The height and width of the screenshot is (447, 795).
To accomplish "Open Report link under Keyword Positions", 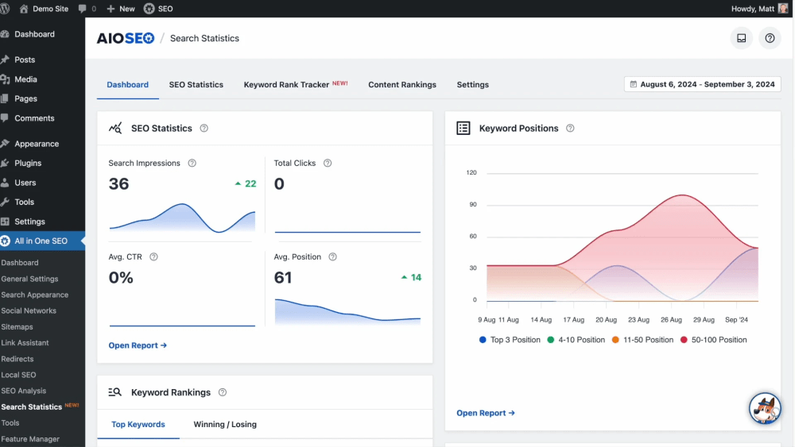I will 485,413.
